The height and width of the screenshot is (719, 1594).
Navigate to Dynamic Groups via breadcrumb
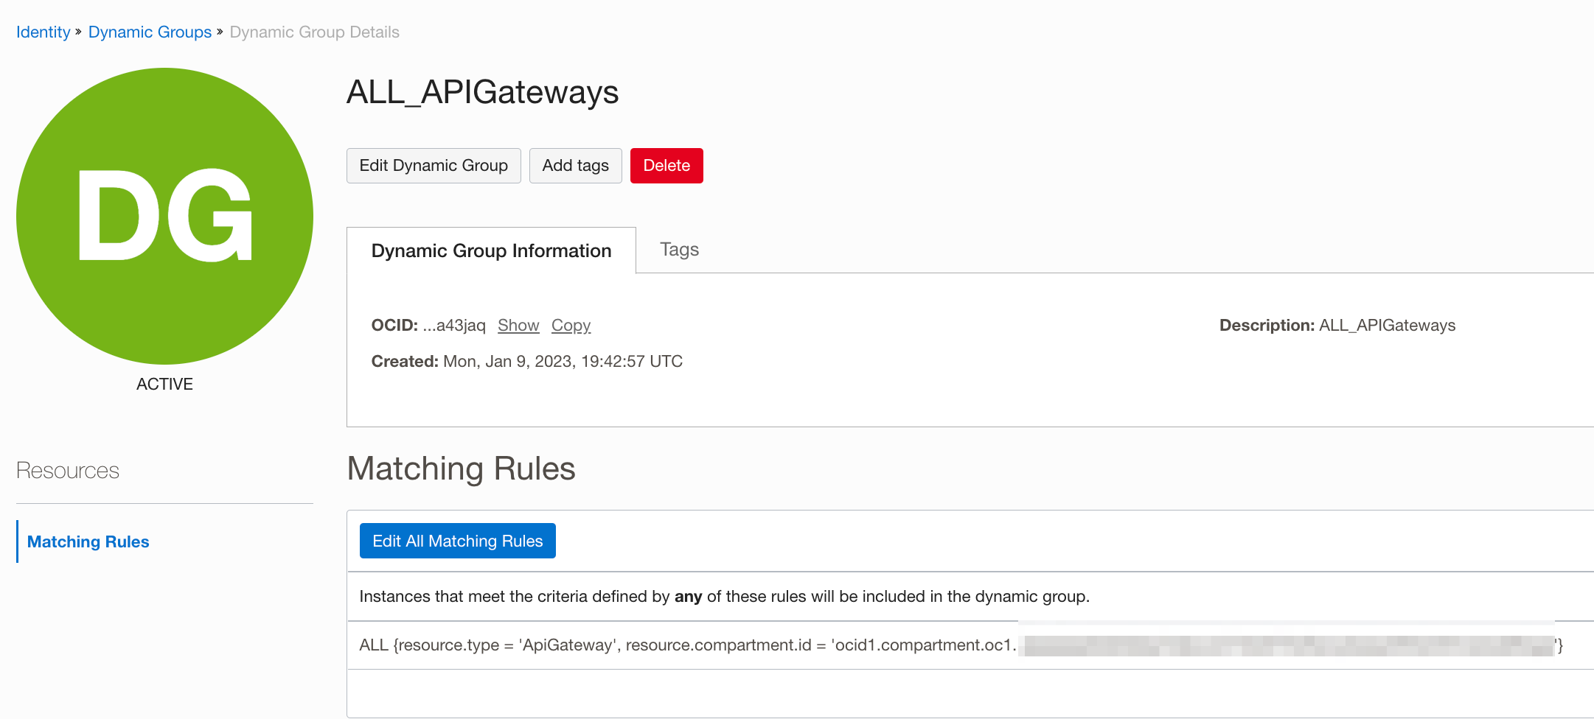click(x=150, y=32)
